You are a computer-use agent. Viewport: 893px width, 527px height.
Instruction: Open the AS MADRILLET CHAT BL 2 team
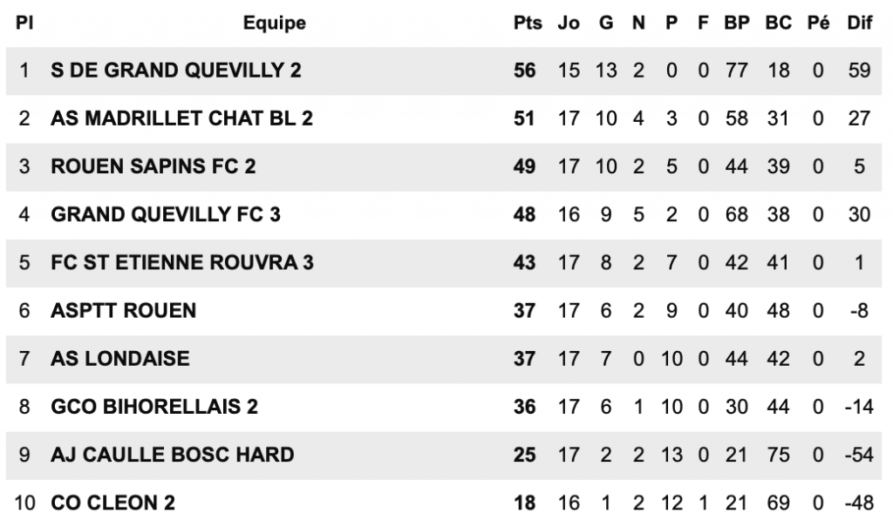click(x=181, y=118)
